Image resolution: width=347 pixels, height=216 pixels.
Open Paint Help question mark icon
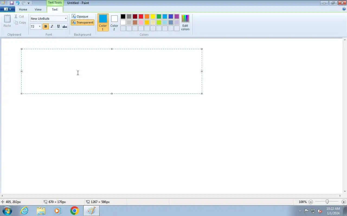344,9
